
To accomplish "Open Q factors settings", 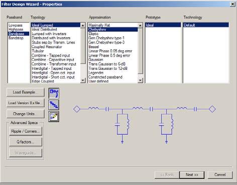I will [26, 142].
